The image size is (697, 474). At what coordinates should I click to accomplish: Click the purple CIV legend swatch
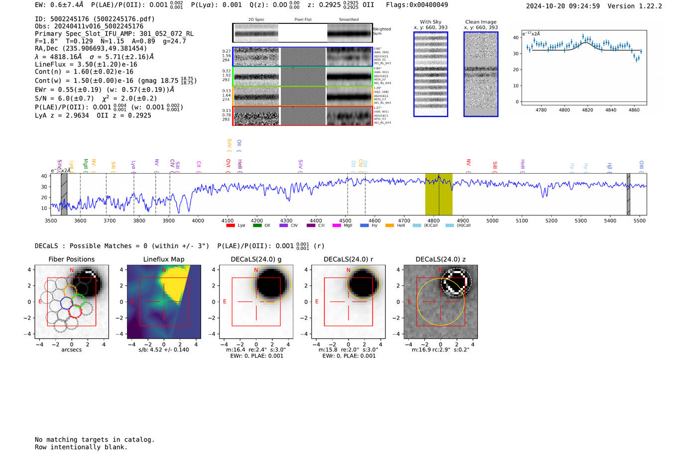coord(284,226)
